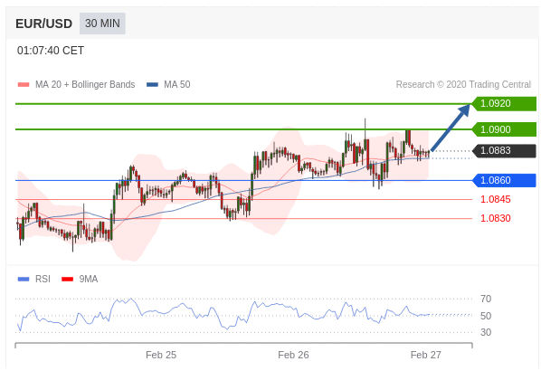Click the 9MA red legend marker
Viewport: 541px width, 371px height.
[x=67, y=279]
